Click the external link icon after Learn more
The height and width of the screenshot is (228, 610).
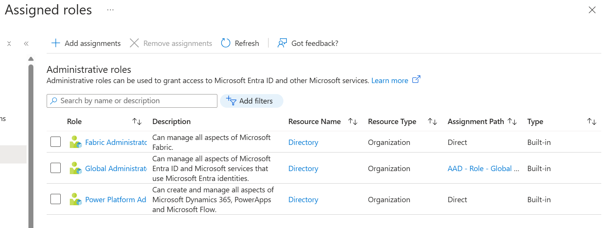tap(416, 79)
